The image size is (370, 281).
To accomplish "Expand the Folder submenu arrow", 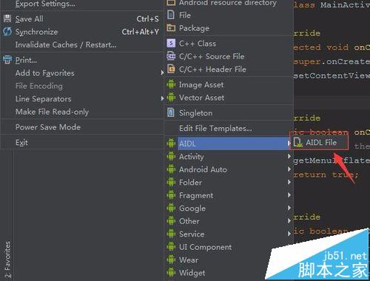I will coord(289,182).
